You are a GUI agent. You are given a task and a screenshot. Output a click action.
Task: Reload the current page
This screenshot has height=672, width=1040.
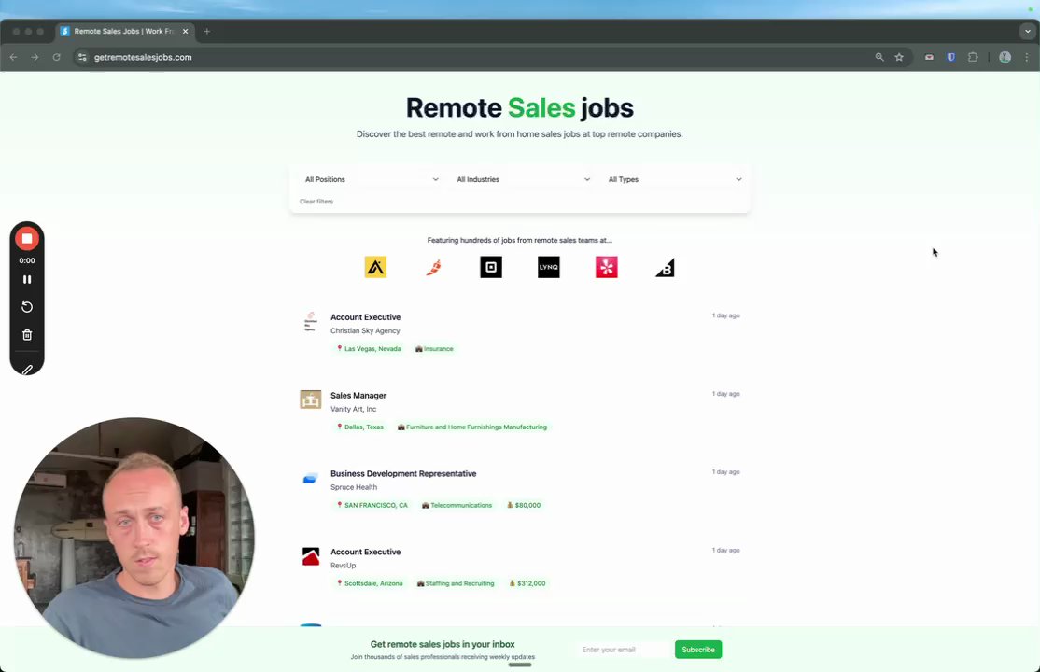[56, 57]
